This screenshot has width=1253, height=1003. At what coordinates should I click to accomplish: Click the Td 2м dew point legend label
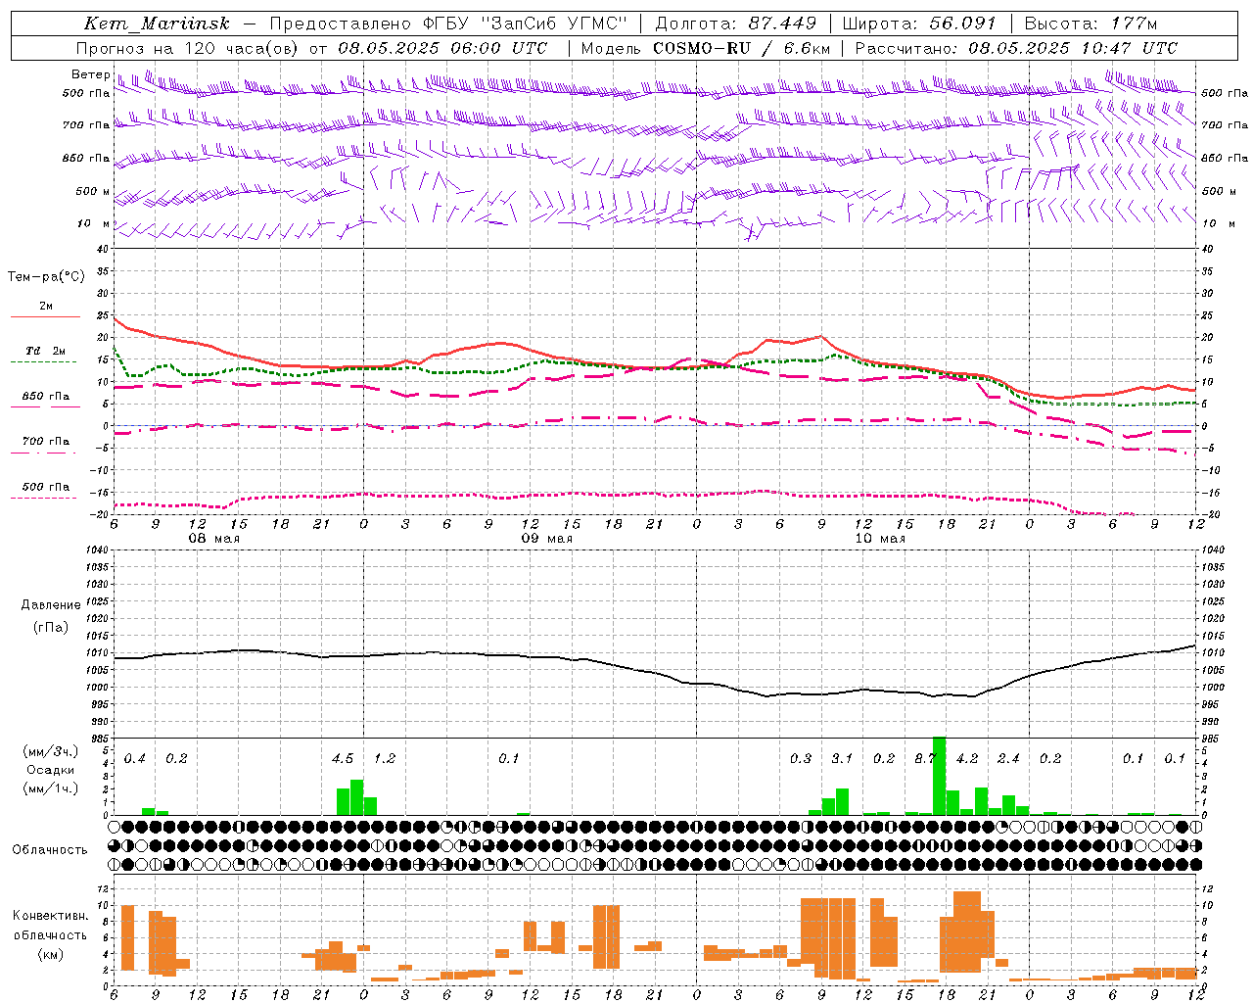tap(46, 351)
